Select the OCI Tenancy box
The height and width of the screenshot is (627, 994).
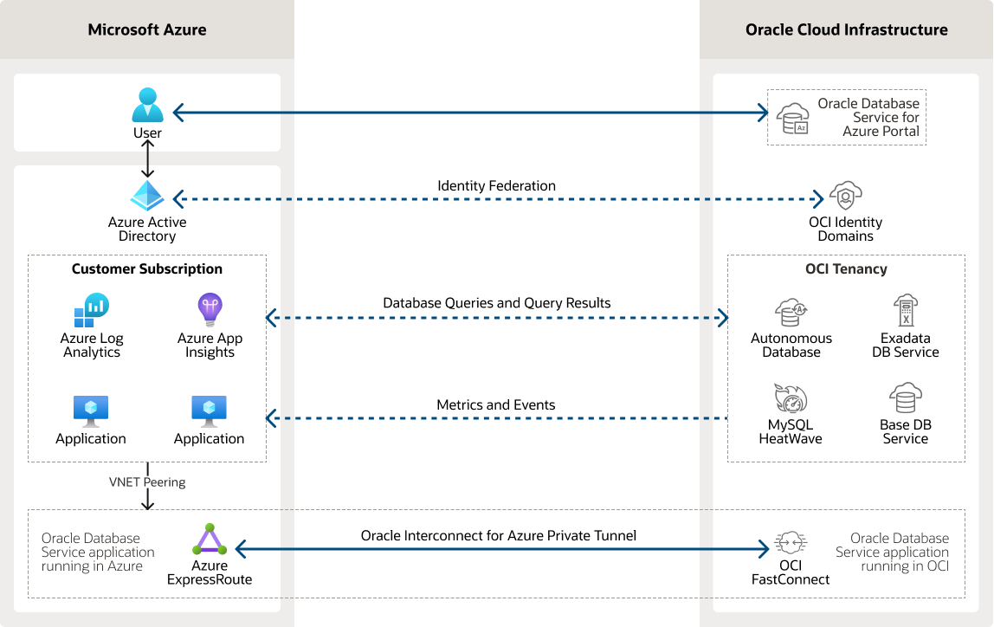pyautogui.click(x=846, y=268)
